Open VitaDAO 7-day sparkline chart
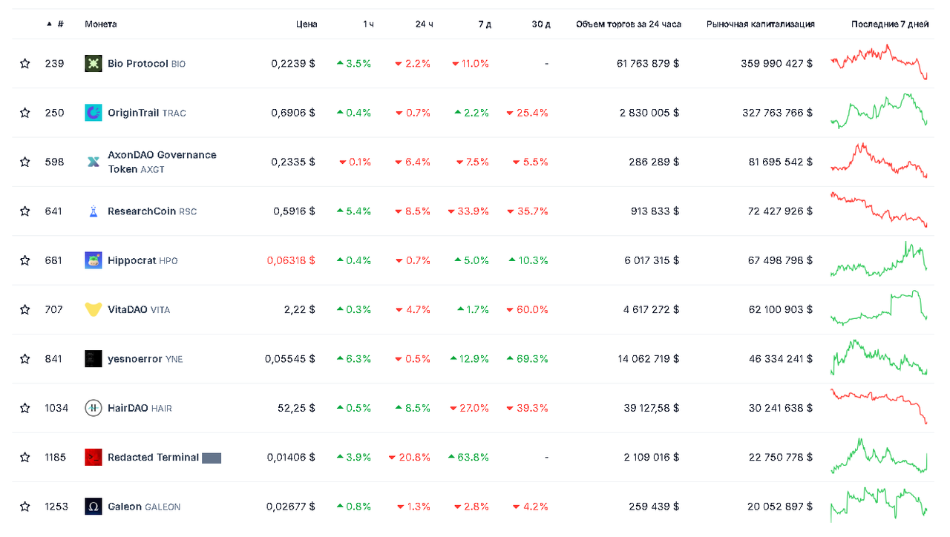The image size is (950, 537). pyautogui.click(x=879, y=308)
